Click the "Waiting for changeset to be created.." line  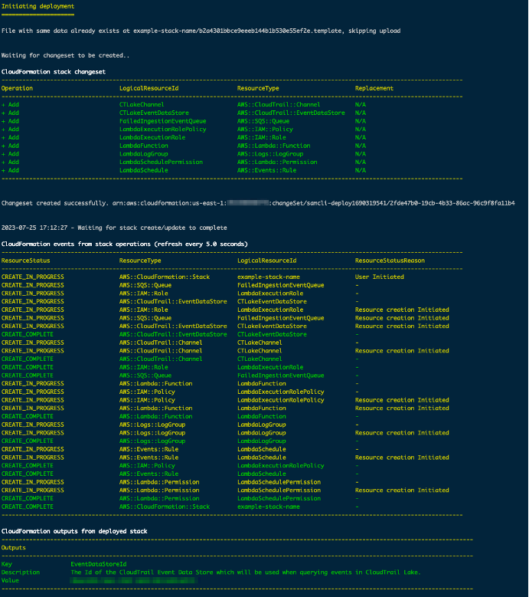tap(65, 56)
